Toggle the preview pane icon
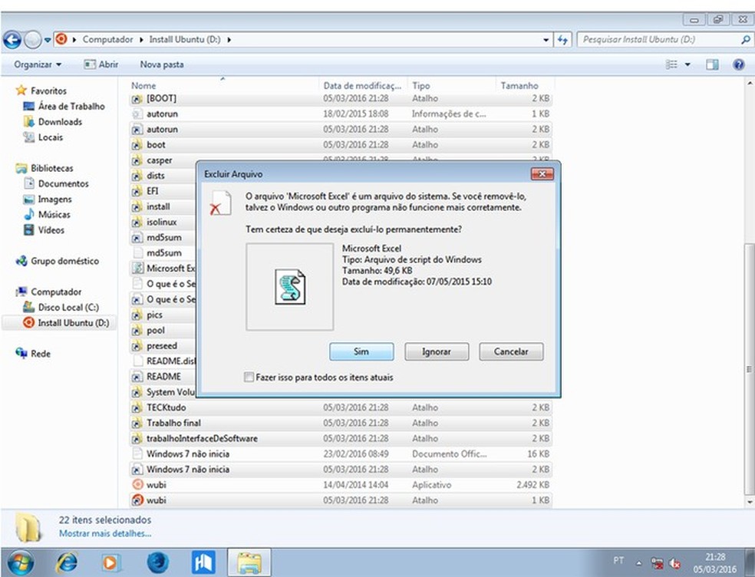 click(712, 64)
